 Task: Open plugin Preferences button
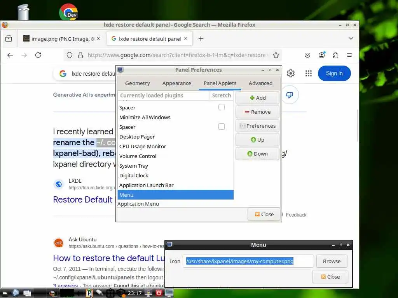point(257,126)
